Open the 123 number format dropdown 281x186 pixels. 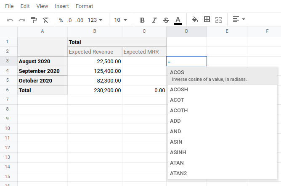95,20
